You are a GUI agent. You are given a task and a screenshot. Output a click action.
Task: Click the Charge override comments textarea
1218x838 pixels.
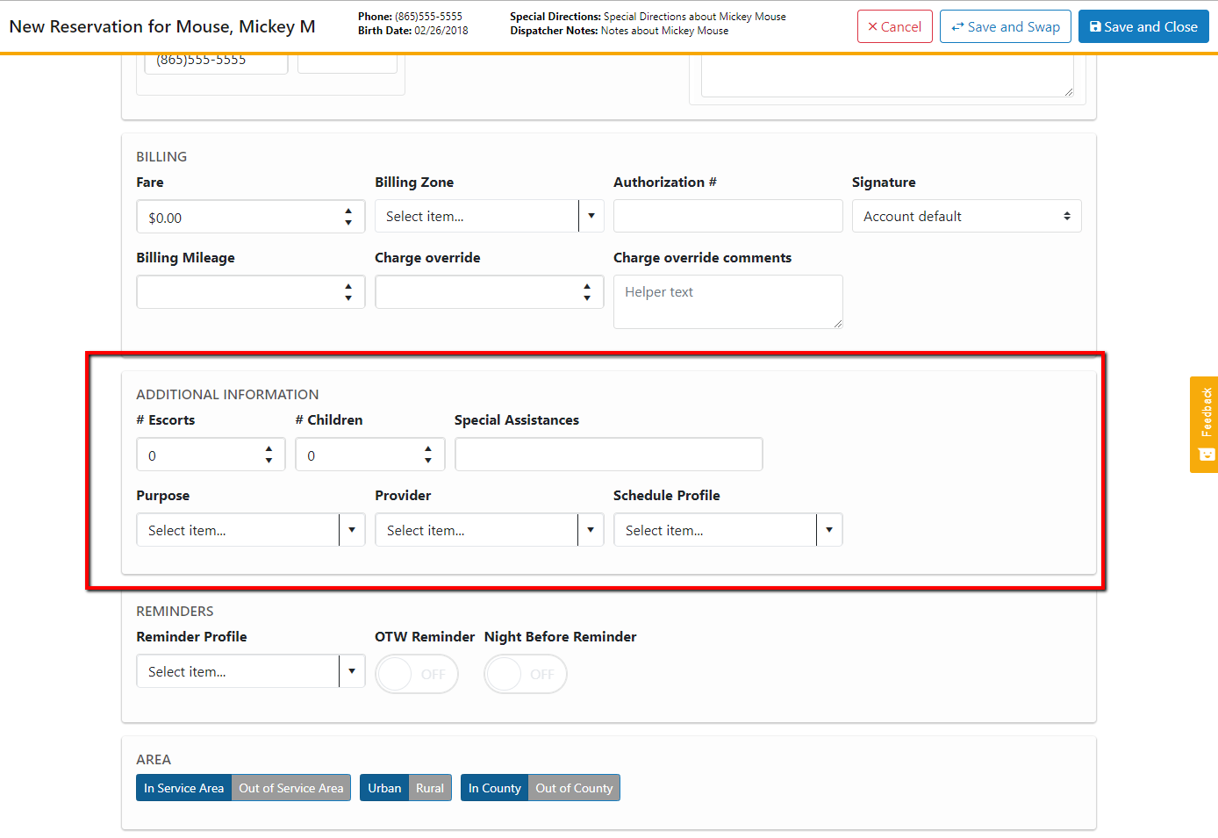click(x=727, y=302)
